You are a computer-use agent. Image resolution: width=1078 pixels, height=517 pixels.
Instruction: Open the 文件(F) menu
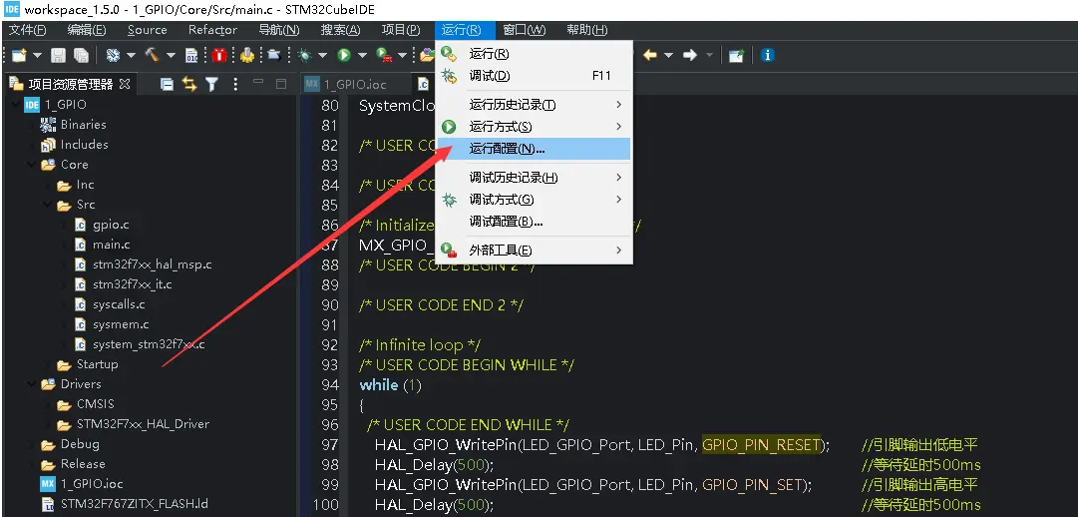[28, 30]
